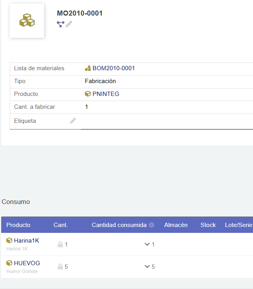Screen dimensions: 253x289
Task: Expand consumed quantity chevron in HUEVOG row
Action: click(x=147, y=266)
